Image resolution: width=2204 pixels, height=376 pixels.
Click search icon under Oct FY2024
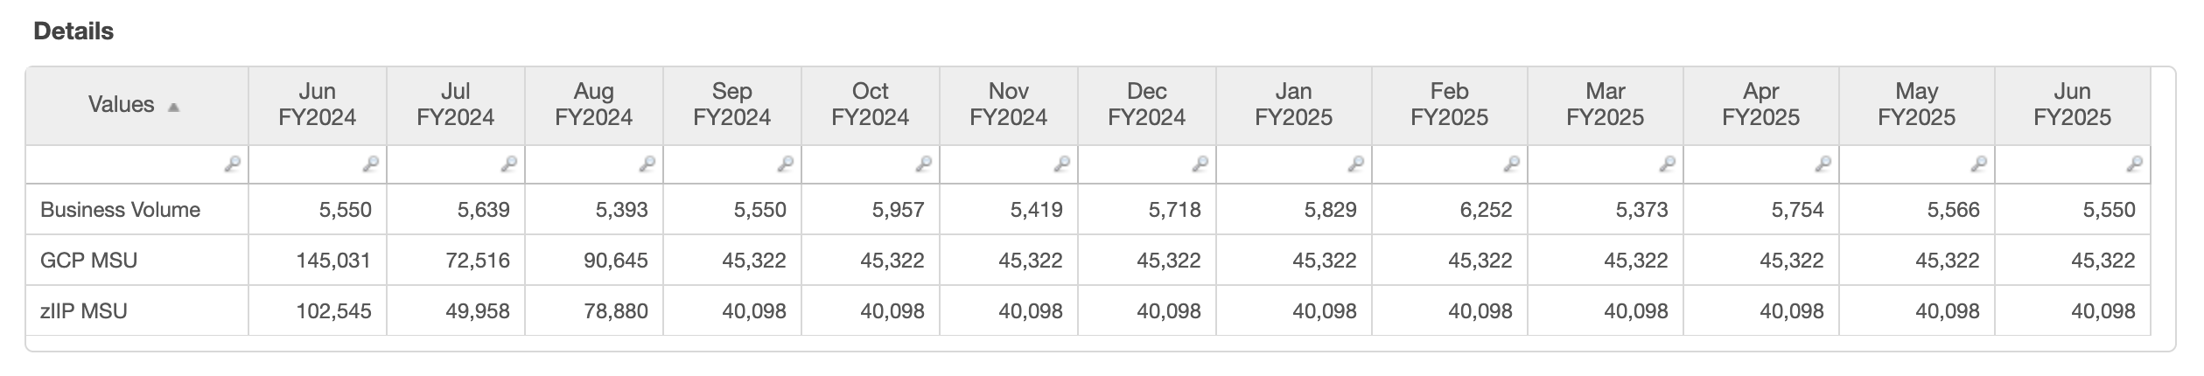[923, 164]
